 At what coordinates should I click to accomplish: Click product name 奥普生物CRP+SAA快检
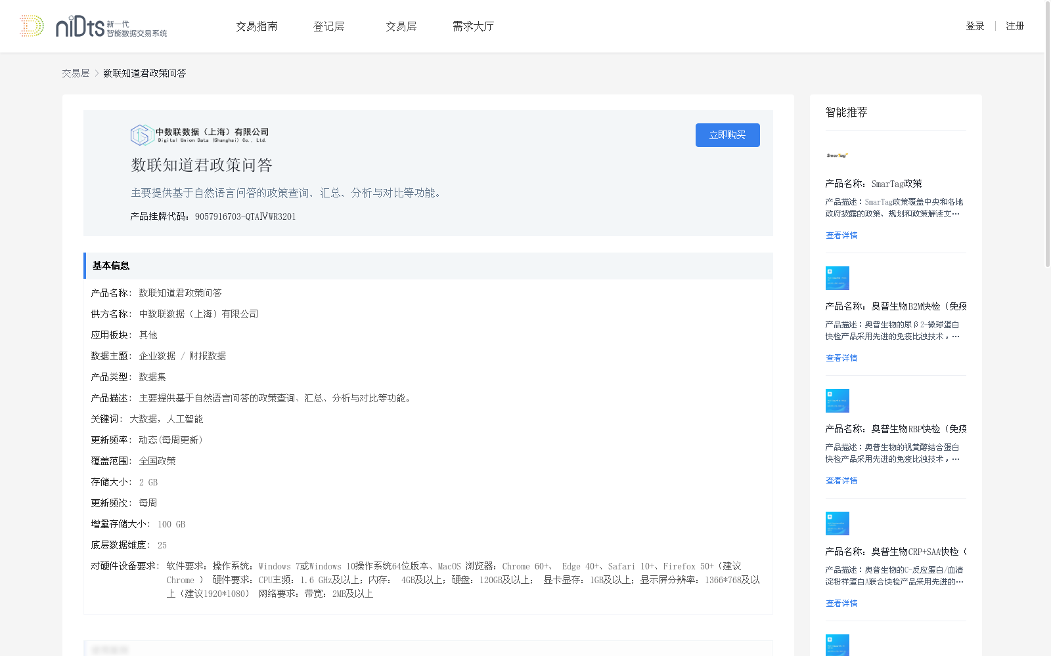pyautogui.click(x=896, y=552)
